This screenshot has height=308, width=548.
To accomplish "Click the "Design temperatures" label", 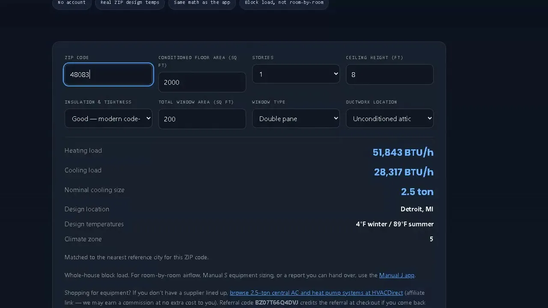I will (94, 224).
